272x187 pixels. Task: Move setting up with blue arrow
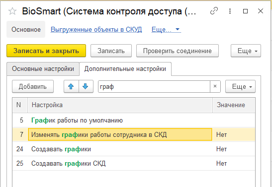click(71, 86)
